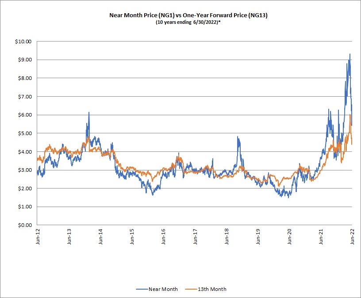
Task: Click the Jun-19 x-axis label
Action: click(258, 237)
